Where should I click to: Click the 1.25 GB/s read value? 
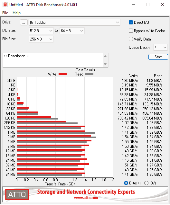pyautogui.click(x=155, y=170)
